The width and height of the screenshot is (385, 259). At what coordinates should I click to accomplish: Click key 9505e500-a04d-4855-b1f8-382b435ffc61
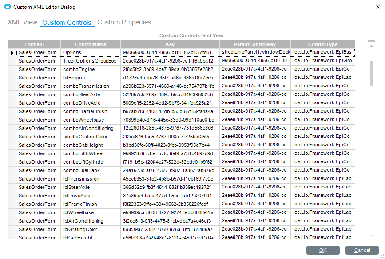pyautogui.click(x=170, y=52)
